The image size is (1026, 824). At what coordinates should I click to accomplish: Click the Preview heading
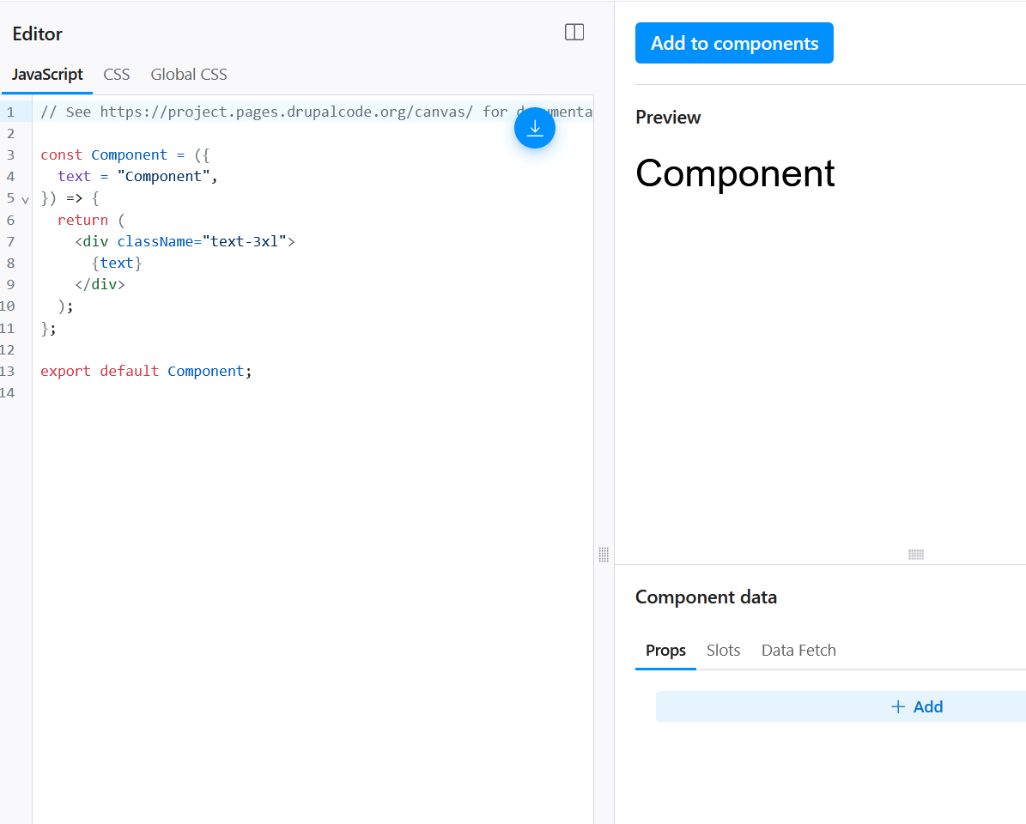point(668,118)
